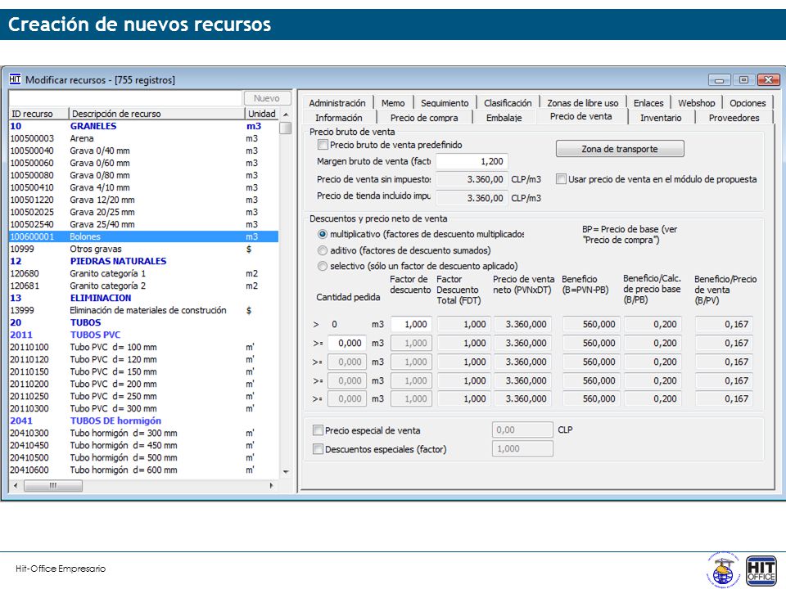This screenshot has height=589, width=786.
Task: Open the Webshop tab
Action: point(696,103)
